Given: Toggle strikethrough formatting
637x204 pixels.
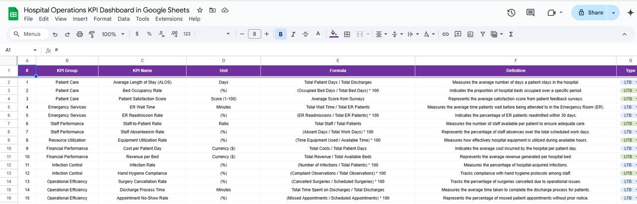Looking at the screenshot, I should [x=306, y=34].
